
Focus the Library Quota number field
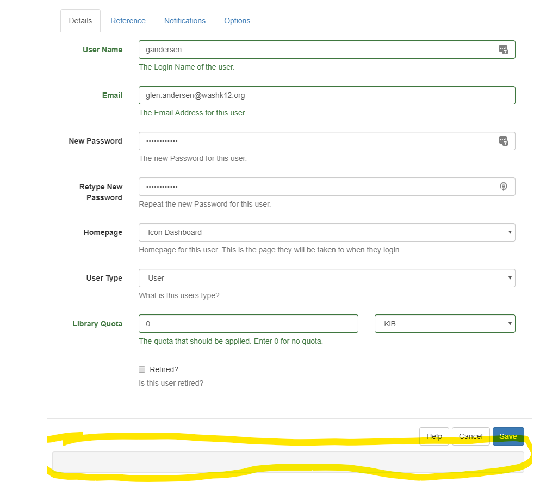[x=249, y=324]
